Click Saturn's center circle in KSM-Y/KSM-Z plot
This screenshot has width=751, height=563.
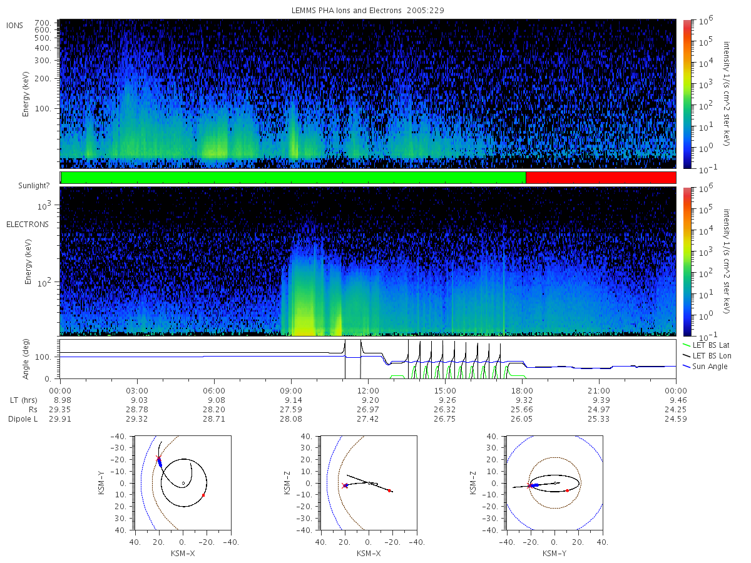(x=556, y=483)
